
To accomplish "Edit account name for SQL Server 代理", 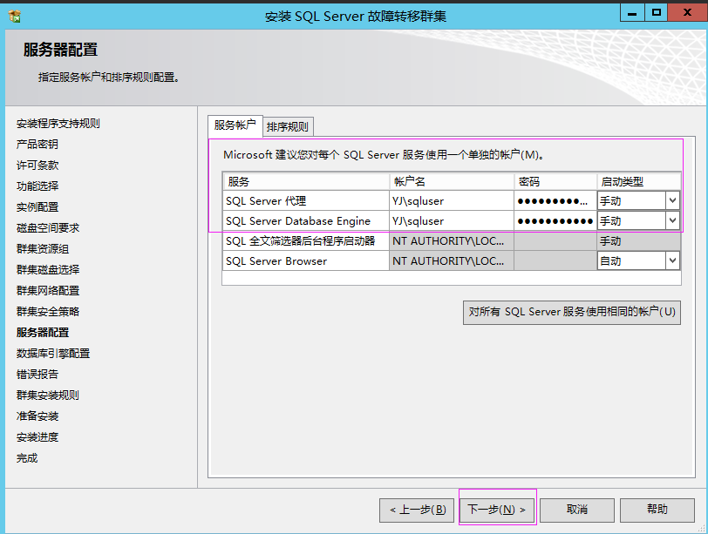I will pos(450,201).
